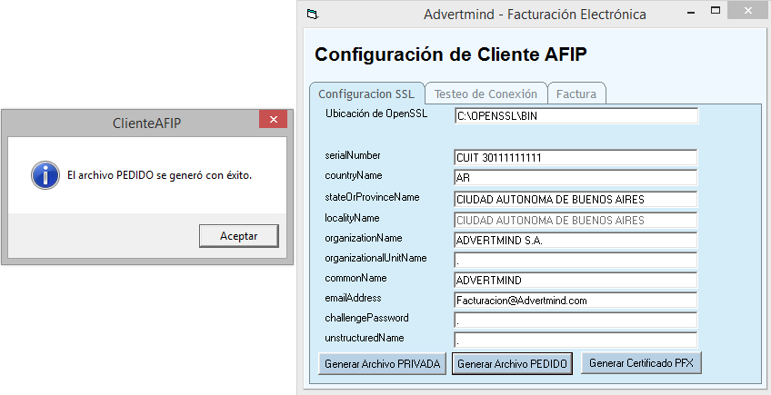This screenshot has height=395, width=771.
Task: Click the unstructuredName input field
Action: point(576,340)
